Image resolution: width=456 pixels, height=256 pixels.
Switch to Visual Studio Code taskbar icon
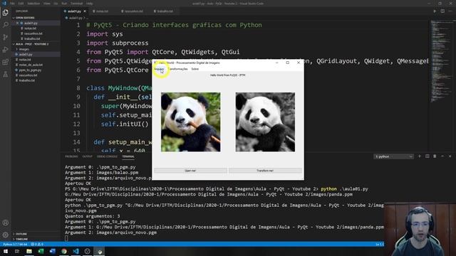76,251
